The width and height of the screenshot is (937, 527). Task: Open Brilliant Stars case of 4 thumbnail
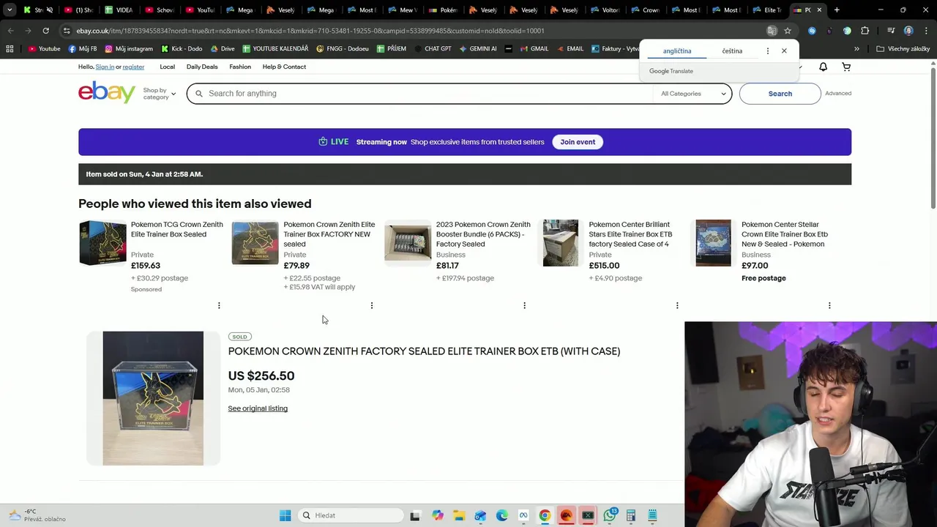(x=561, y=243)
